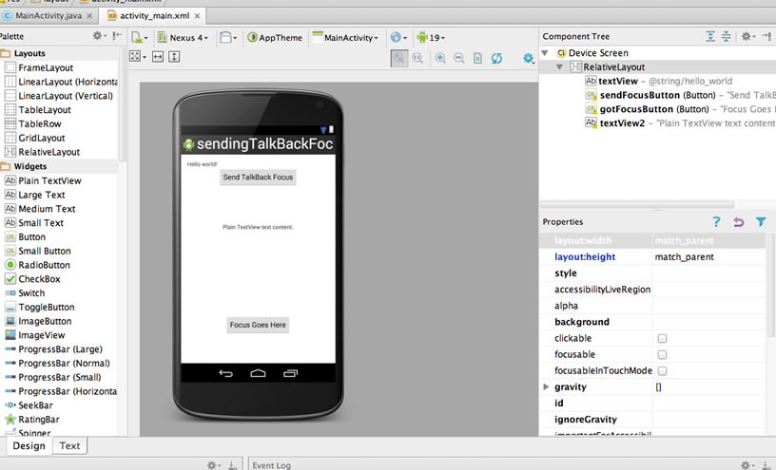
Task: Click the Component Tree collapse all icon
Action: (726, 36)
